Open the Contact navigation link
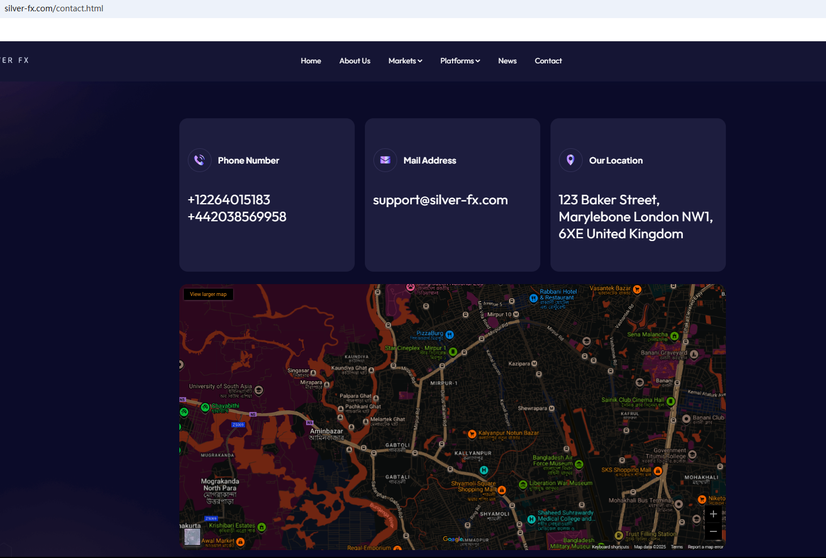 [x=548, y=61]
